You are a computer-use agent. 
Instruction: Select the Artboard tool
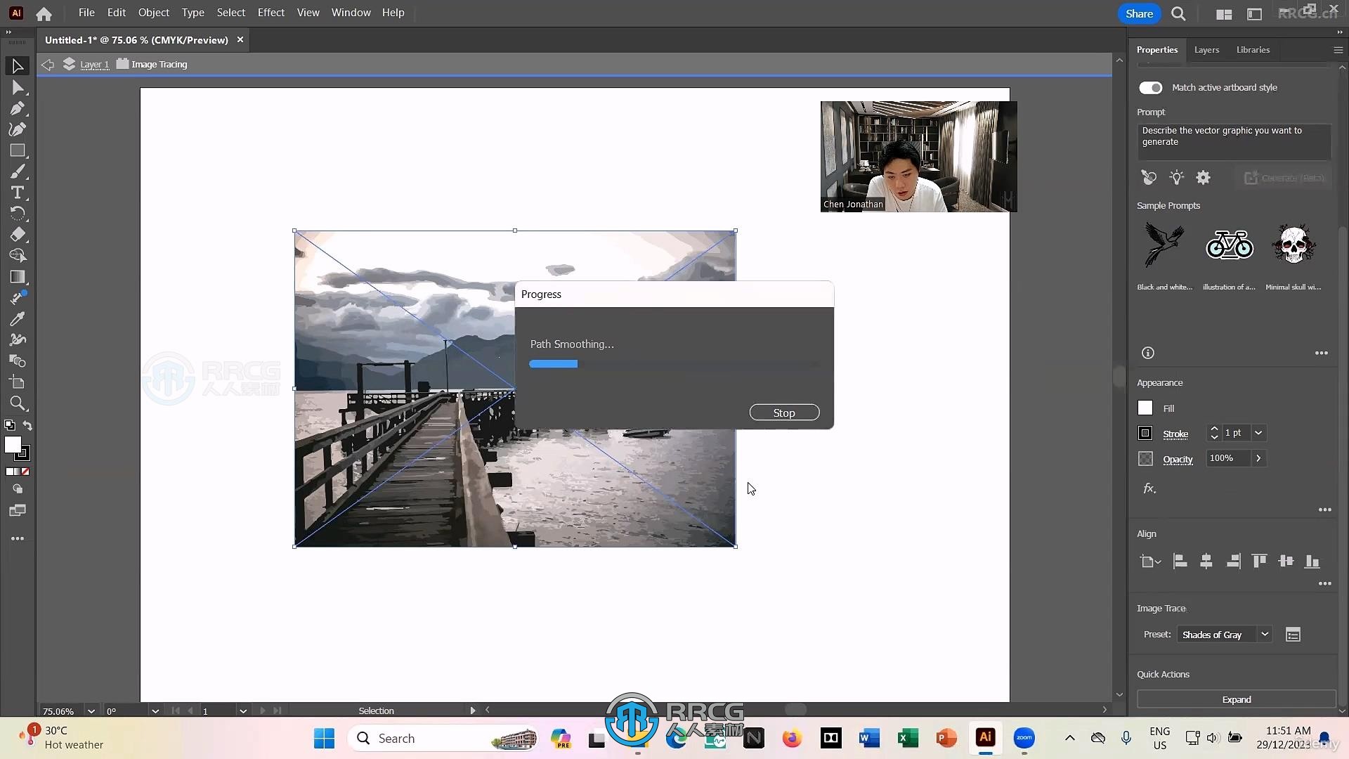[18, 382]
